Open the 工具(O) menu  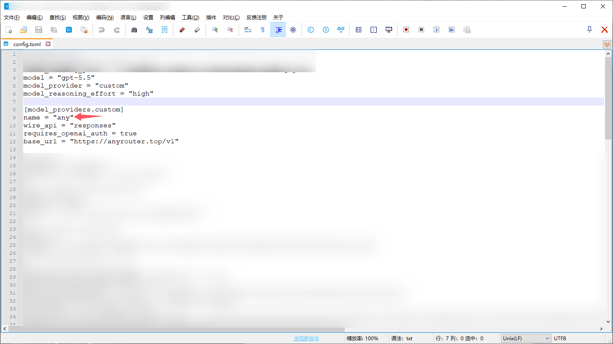tap(190, 17)
